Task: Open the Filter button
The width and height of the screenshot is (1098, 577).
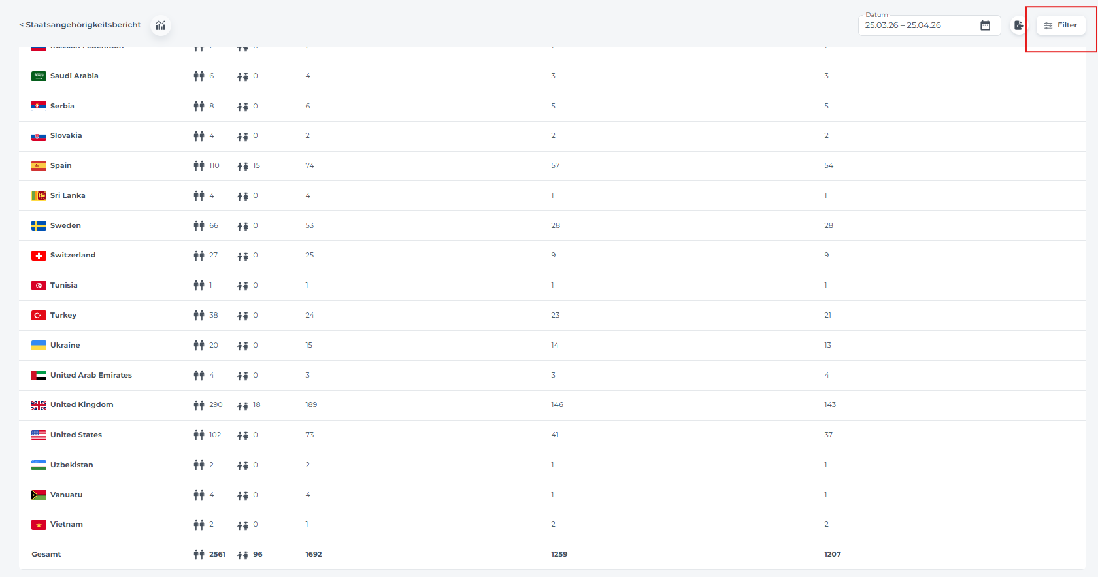Action: point(1061,25)
